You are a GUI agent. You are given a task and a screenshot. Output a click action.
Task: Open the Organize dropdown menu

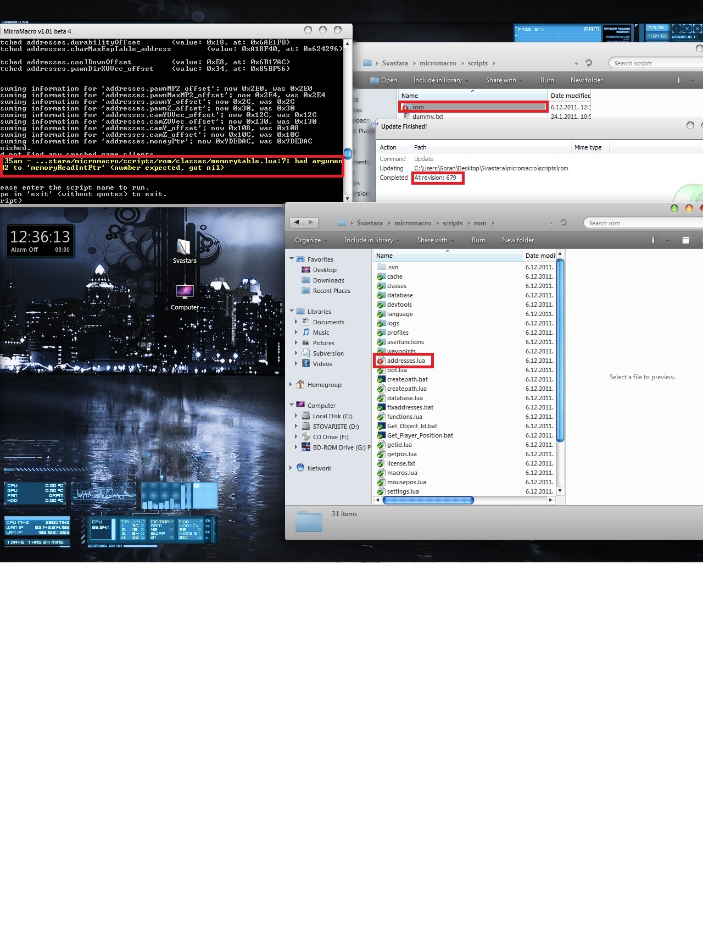(x=310, y=240)
